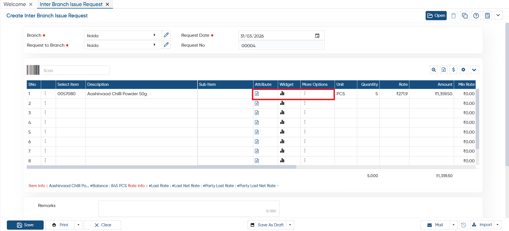Click the grid horizontal scrollbar
This screenshot has width=509, height=231.
click(x=161, y=167)
